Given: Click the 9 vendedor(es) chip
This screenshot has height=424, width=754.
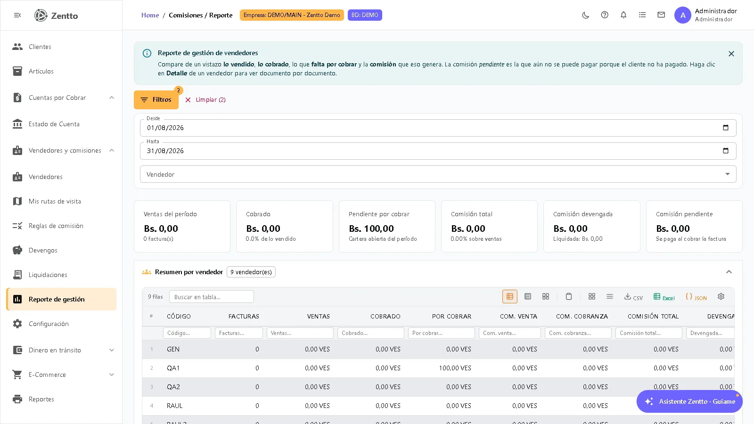Looking at the screenshot, I should pos(251,272).
